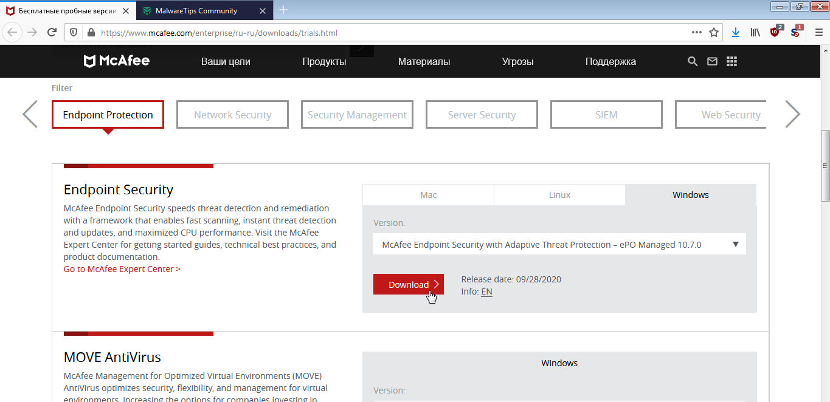Select Web Security filter

point(721,115)
